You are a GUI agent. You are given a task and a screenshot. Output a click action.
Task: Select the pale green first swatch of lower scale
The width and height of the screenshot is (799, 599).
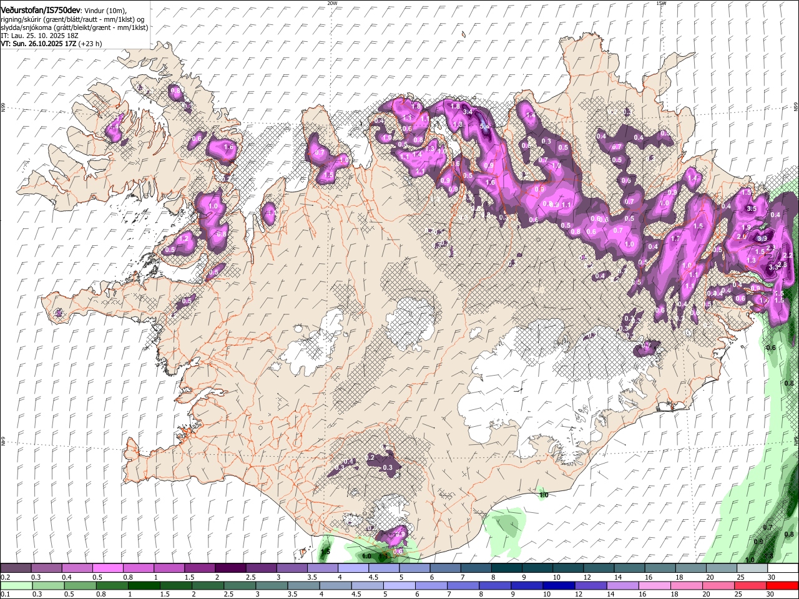[x=16, y=585]
